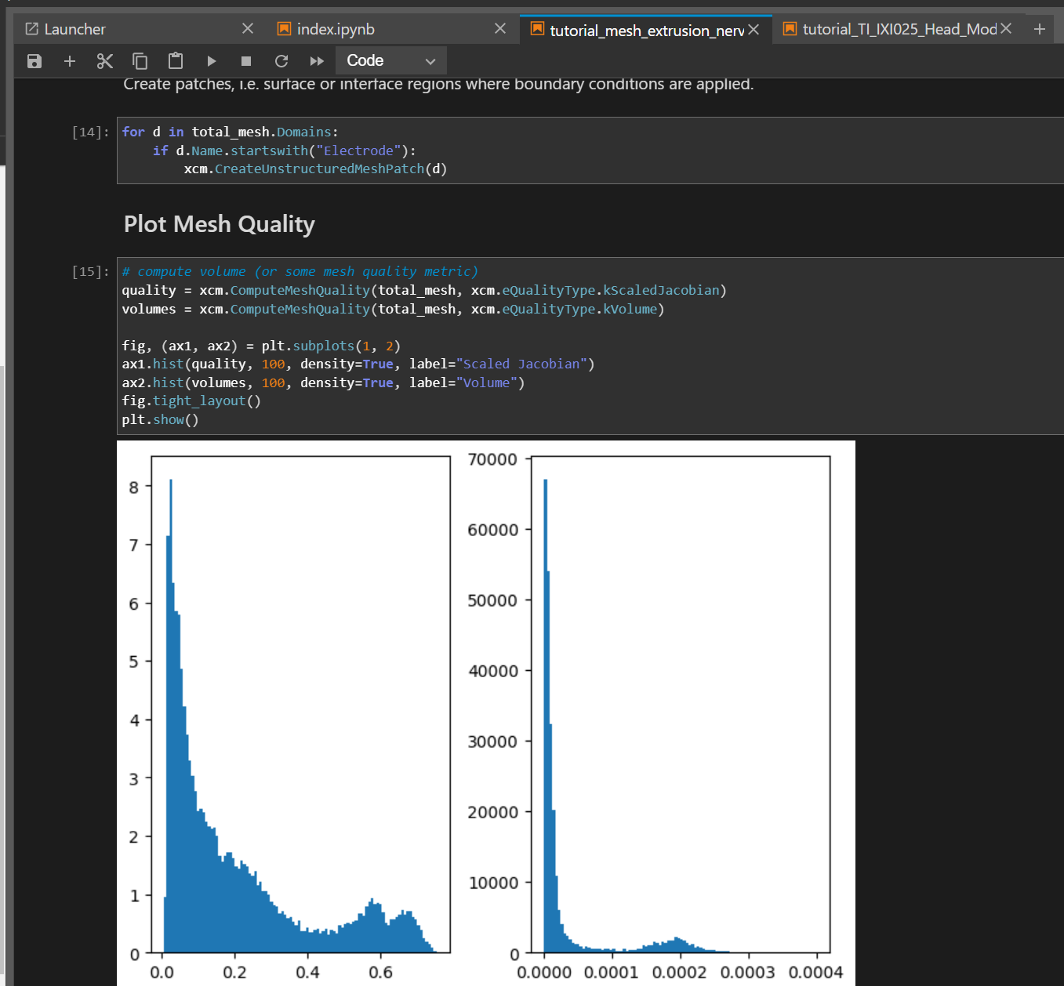Click the 'quality = xcm.ComputeMeshQuality' line
This screenshot has height=986, width=1064.
424,290
